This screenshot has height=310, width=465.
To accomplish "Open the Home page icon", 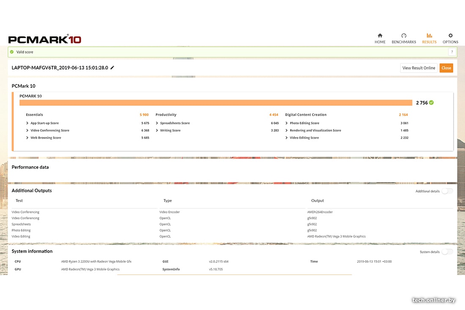I will coord(380,35).
